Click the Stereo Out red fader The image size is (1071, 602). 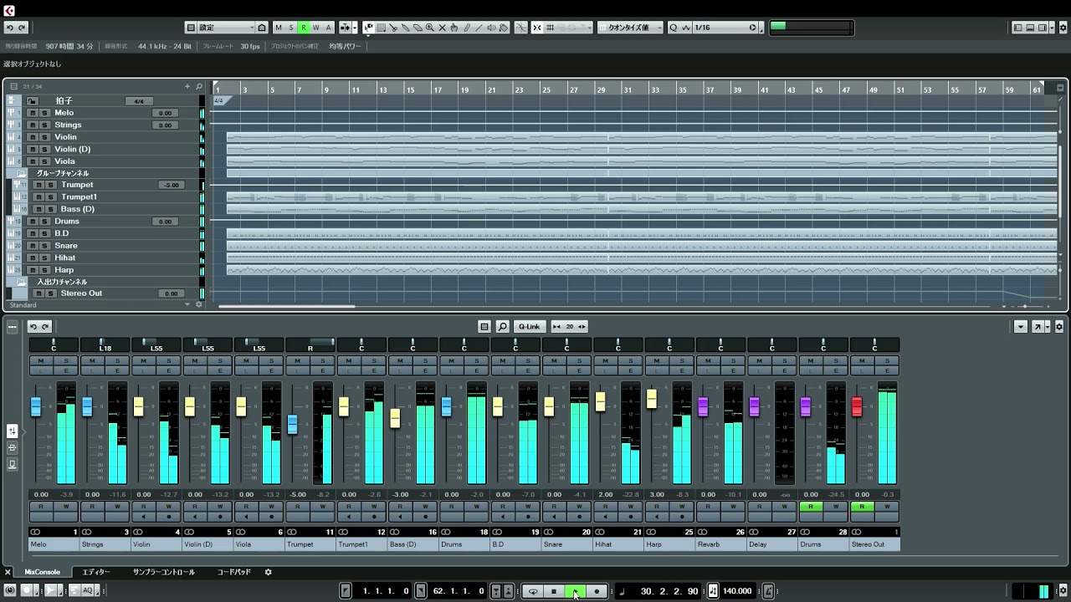pyautogui.click(x=857, y=407)
